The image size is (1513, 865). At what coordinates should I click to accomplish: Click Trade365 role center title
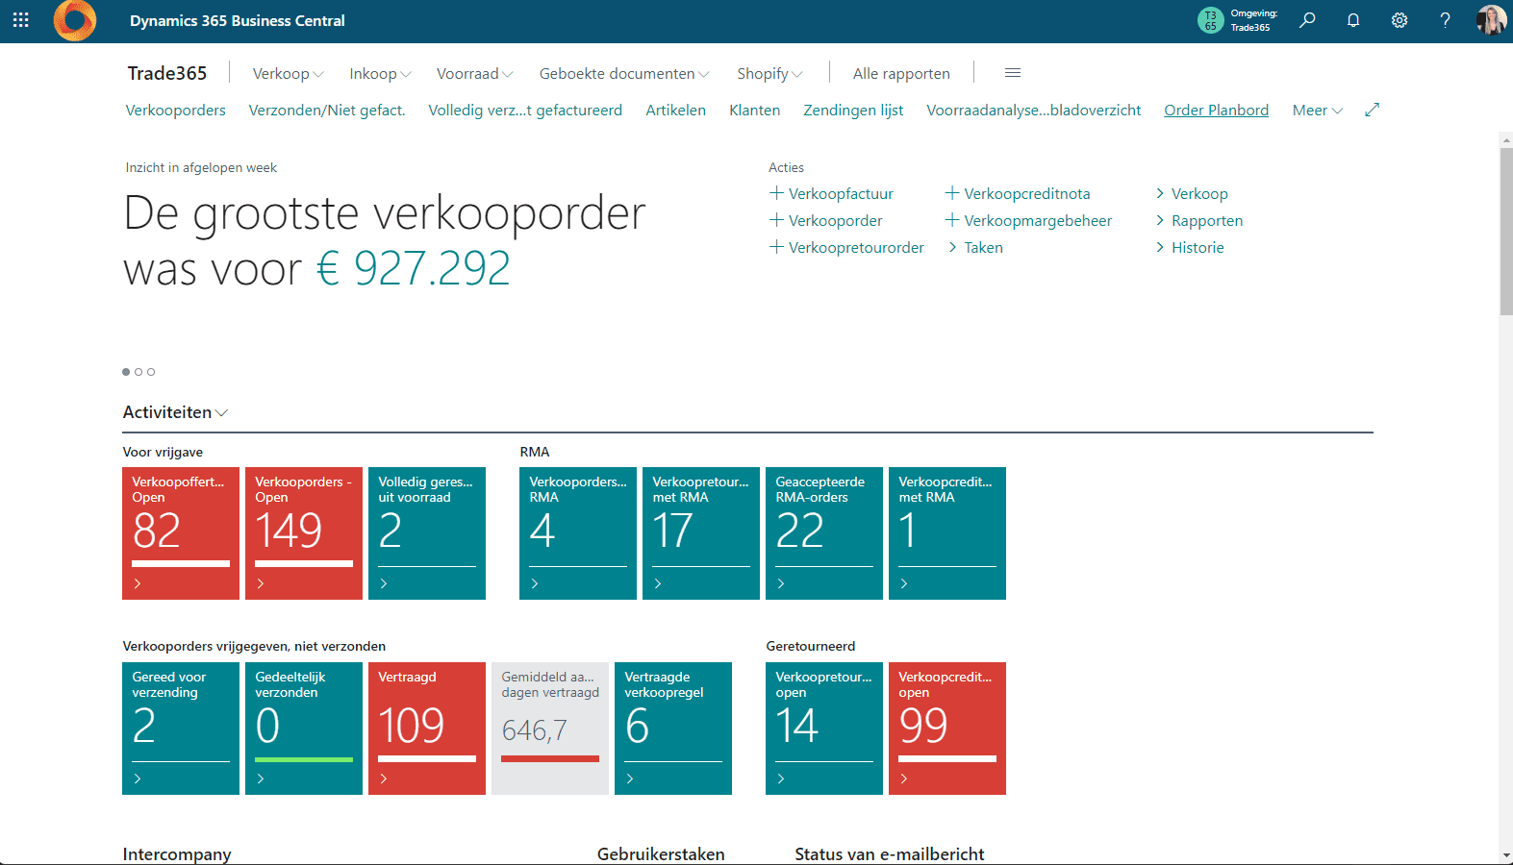point(167,73)
